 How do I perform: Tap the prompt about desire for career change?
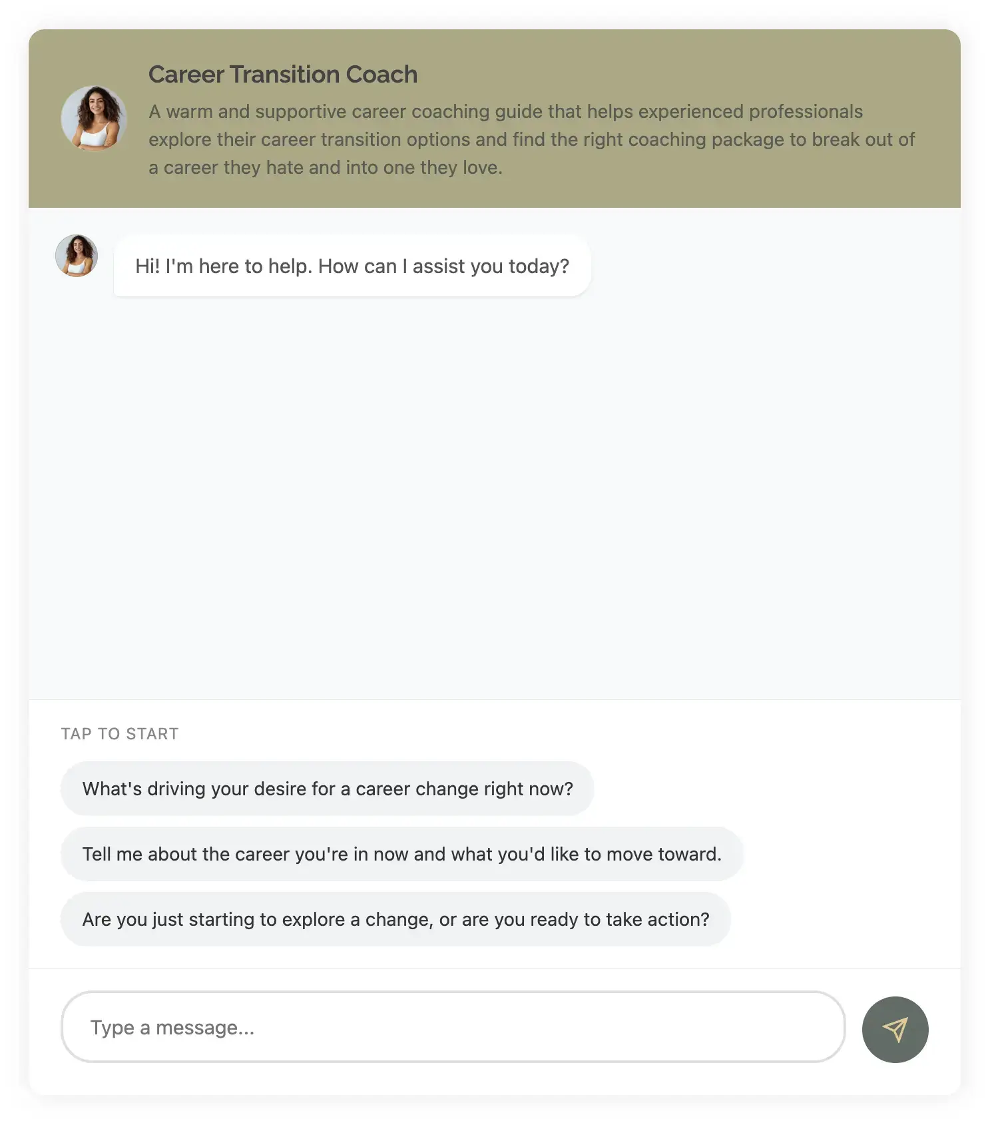pyautogui.click(x=327, y=789)
